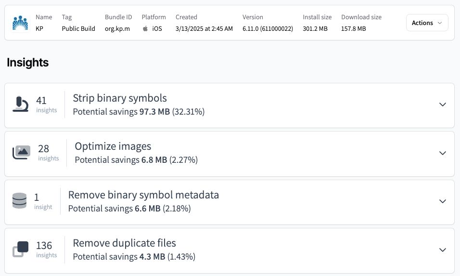Open the Actions dropdown menu
The height and width of the screenshot is (276, 460).
coord(427,23)
